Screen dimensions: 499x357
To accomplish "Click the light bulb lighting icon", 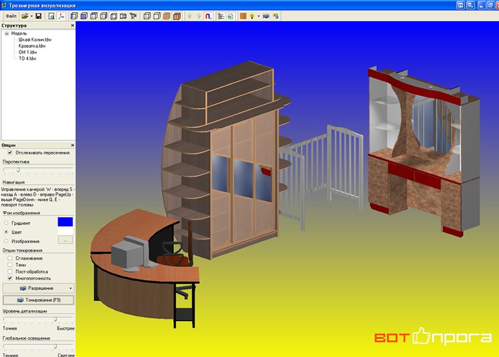I will coord(252,16).
